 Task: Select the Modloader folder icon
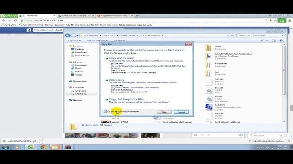208,65
